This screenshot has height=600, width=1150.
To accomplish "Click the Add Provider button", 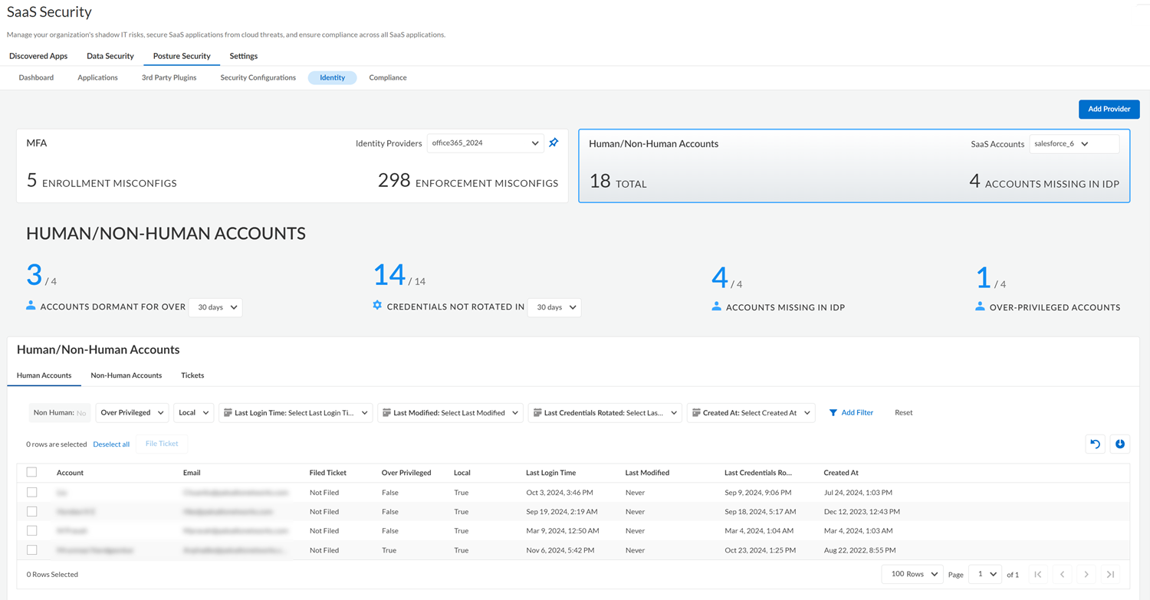I will pyautogui.click(x=1109, y=109).
